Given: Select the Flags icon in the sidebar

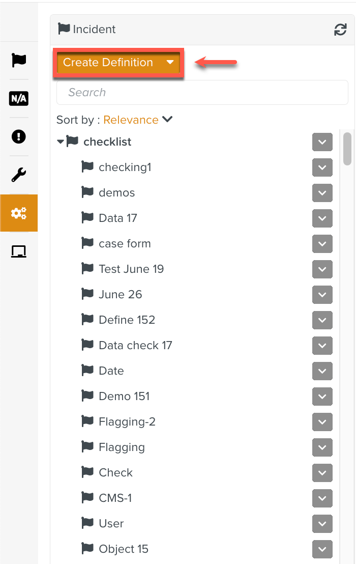Looking at the screenshot, I should click(x=18, y=60).
